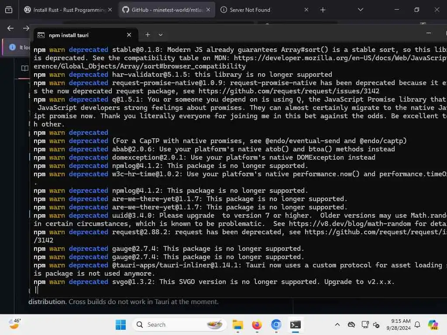Click the abab@2.0.6 warning line
This screenshot has width=447, height=335.
pos(214,149)
